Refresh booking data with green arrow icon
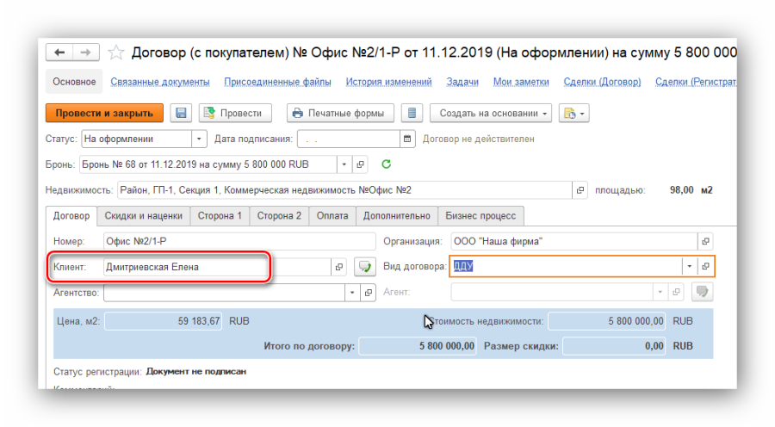Screen dimensions: 775x427 [x=386, y=164]
